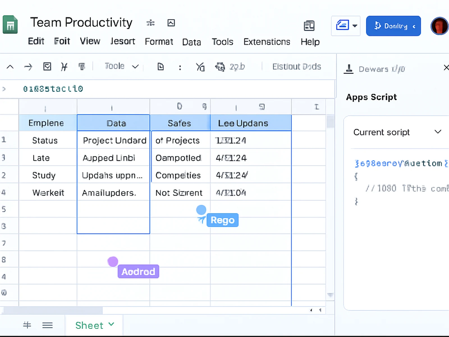Click the formula input bar
This screenshot has height=337, width=449.
168,89
